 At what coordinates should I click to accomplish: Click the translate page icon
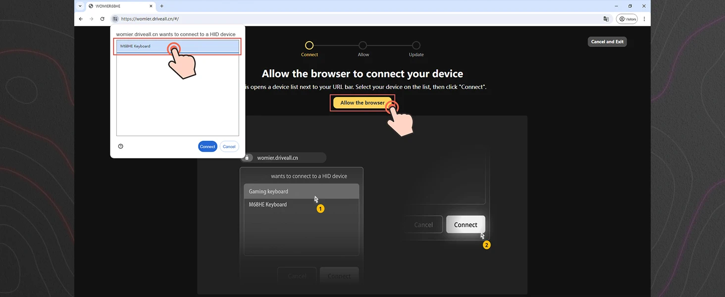tap(606, 19)
